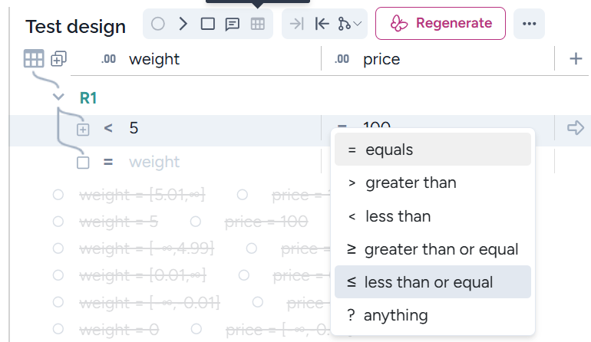Click the chevron right toolbar icon

point(183,24)
